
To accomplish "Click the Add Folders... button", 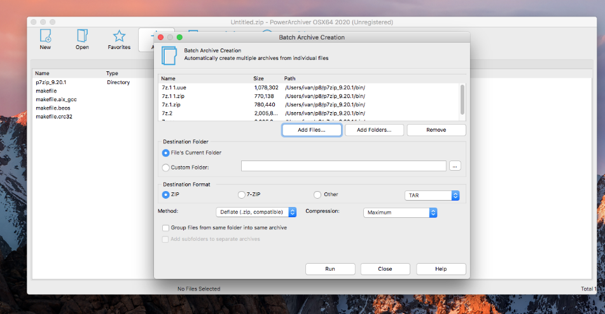I will [x=374, y=130].
